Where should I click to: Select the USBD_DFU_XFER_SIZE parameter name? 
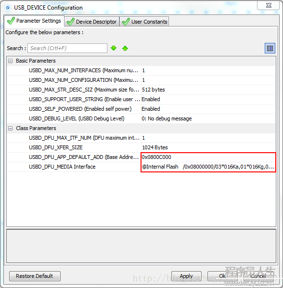coord(56,147)
